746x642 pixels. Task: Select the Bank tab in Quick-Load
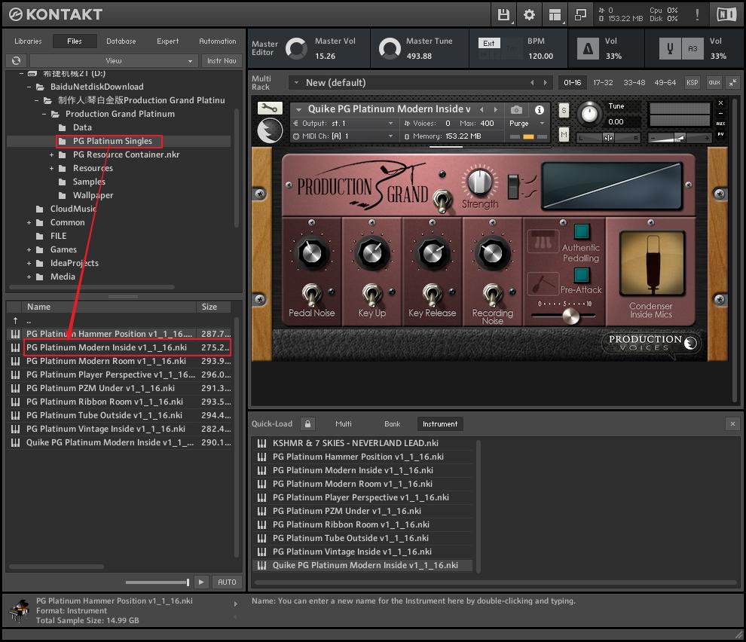pos(393,423)
